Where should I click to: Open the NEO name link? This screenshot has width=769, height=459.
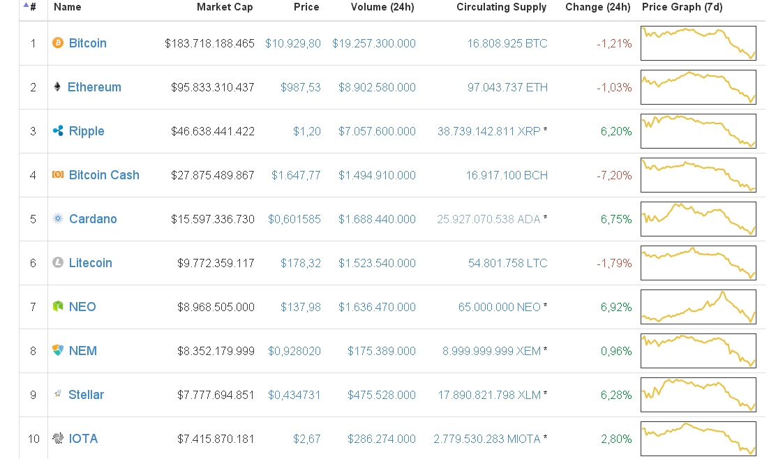coord(82,307)
